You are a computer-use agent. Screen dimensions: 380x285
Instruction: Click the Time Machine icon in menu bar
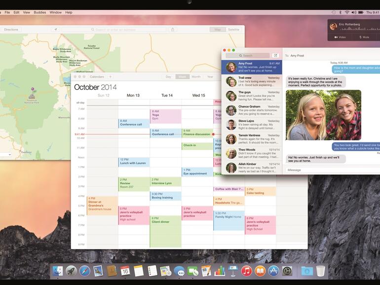(334, 12)
